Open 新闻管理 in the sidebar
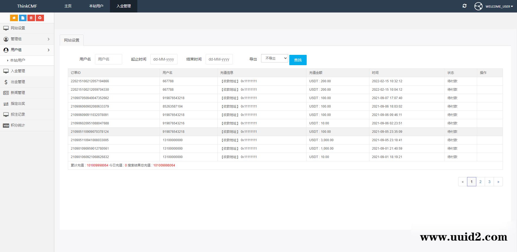517x252 pixels. tap(18, 93)
